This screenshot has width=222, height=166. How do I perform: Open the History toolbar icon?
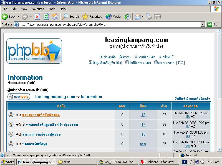click(x=127, y=17)
